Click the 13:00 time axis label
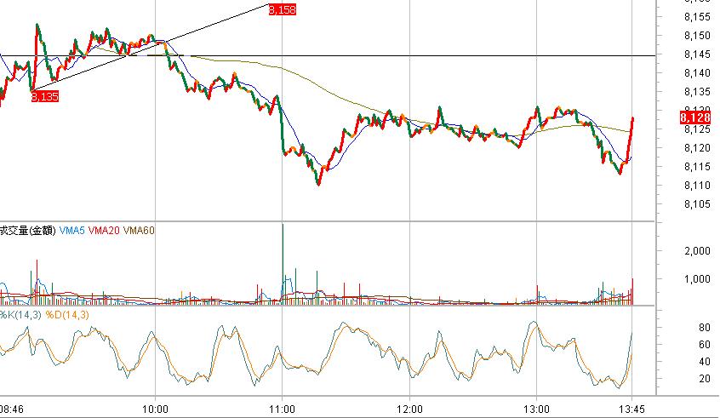720x418 pixels. pyautogui.click(x=536, y=409)
